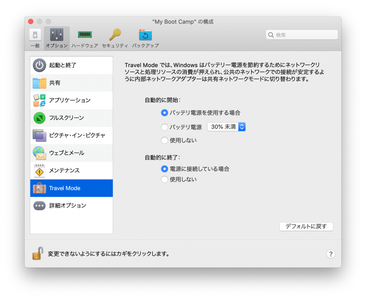Click the 検索 search input field
Image resolution: width=366 pixels, height=300 pixels.
tap(302, 35)
